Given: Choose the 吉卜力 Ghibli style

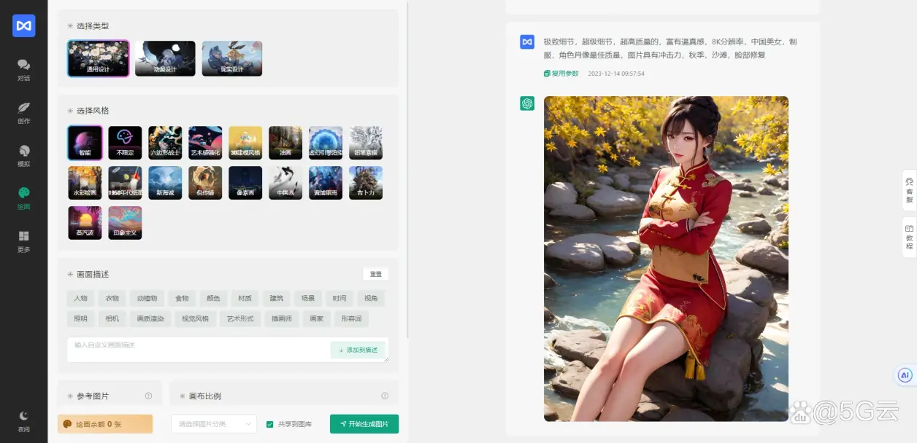Looking at the screenshot, I should (366, 183).
